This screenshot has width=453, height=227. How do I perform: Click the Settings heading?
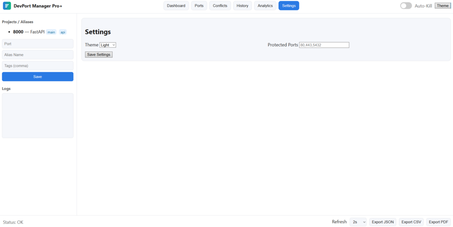click(98, 32)
